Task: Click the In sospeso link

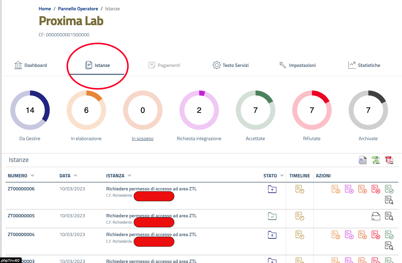Action: [x=142, y=139]
